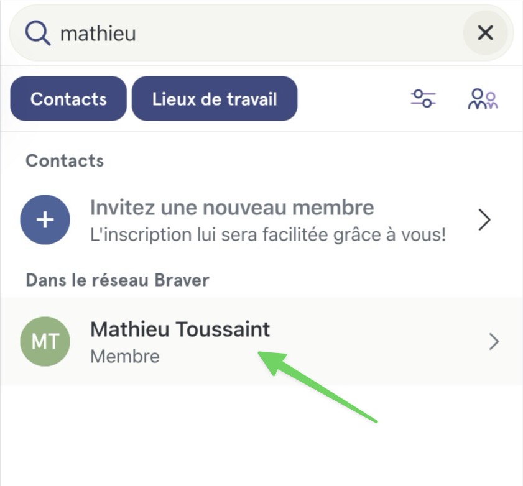Tap the round plus invite icon
523x486 pixels.
(45, 219)
